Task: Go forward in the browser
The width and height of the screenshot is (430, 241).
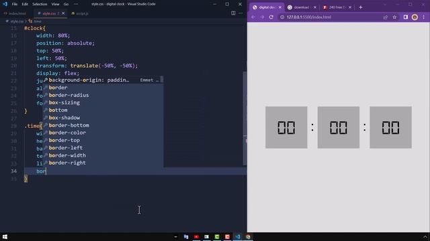Action: [x=262, y=17]
